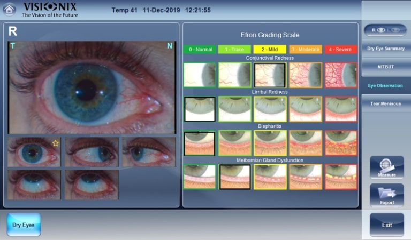Click the Export folder icon button
Image resolution: width=411 pixels, height=240 pixels.
pyautogui.click(x=386, y=195)
